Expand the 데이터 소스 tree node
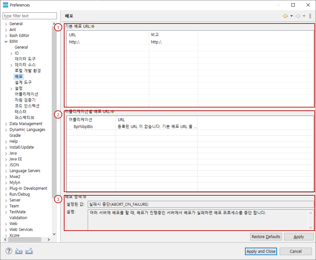 pyautogui.click(x=11, y=65)
